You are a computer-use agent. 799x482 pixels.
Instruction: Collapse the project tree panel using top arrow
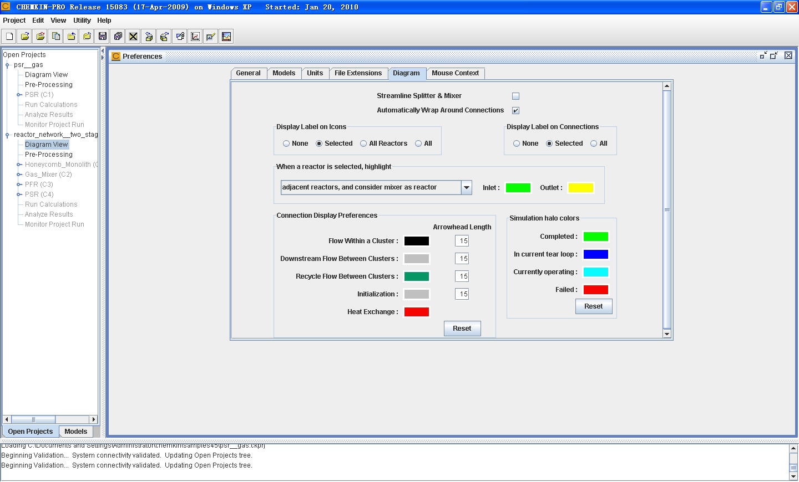click(103, 52)
